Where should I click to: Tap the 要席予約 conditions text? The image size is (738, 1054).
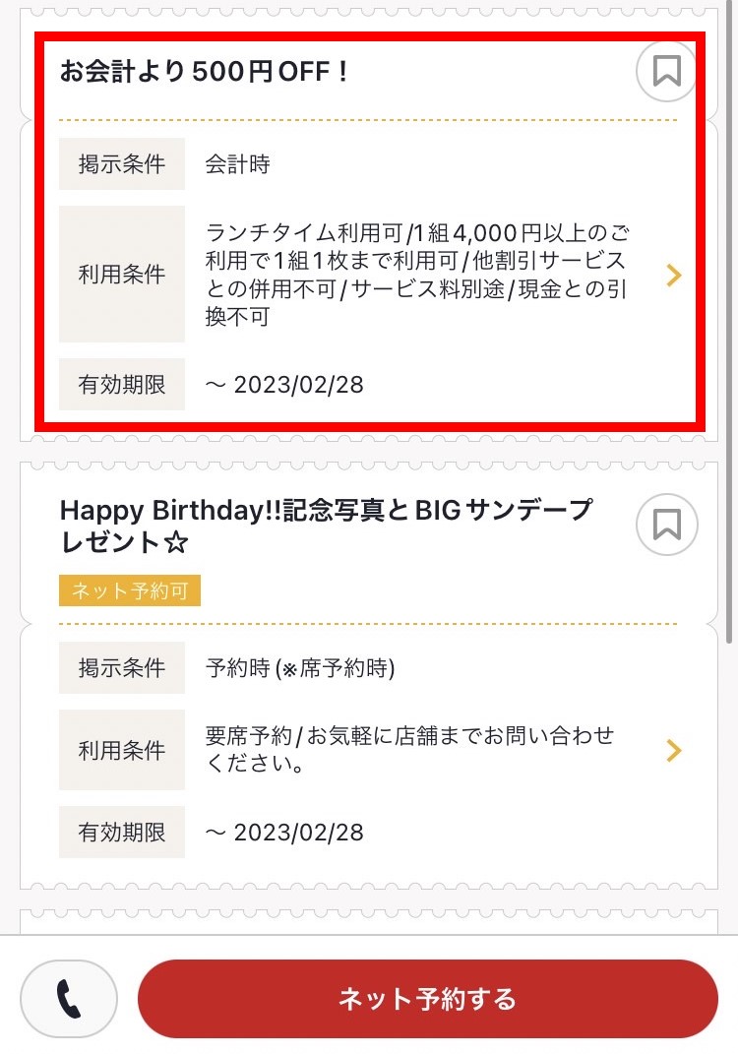coord(409,750)
